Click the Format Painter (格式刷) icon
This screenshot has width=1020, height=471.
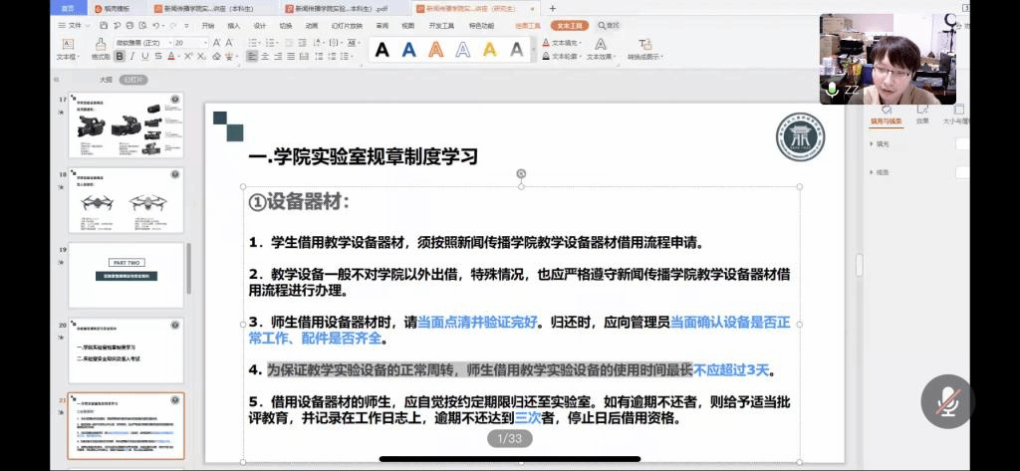[101, 45]
